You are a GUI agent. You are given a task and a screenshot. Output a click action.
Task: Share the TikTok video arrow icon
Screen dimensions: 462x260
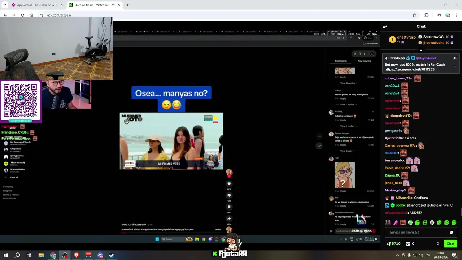[229, 218]
